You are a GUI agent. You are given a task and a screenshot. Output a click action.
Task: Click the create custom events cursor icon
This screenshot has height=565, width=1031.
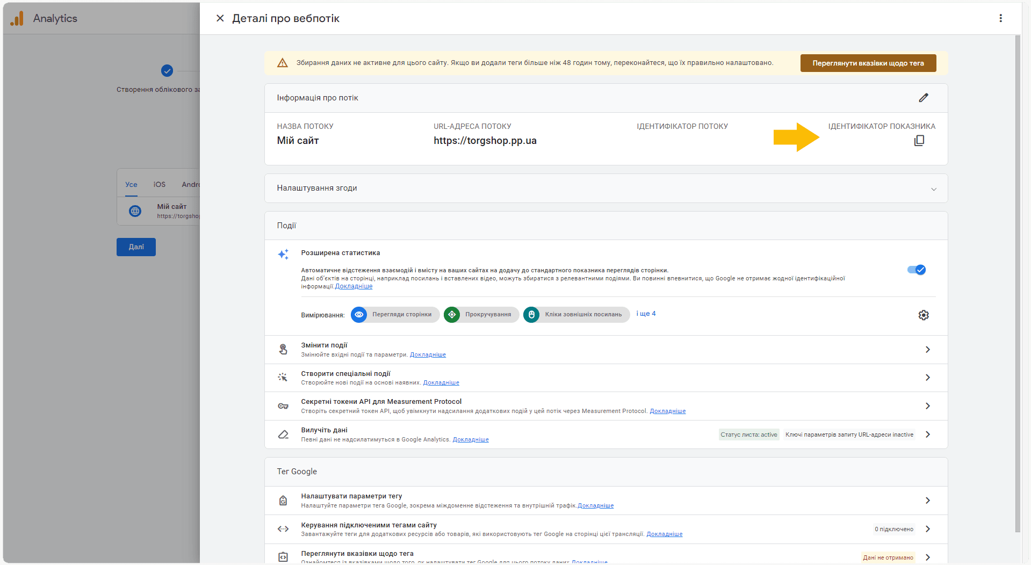283,378
